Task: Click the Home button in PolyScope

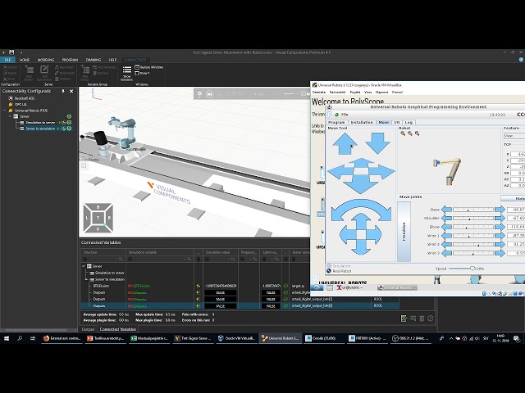Action: [518, 198]
